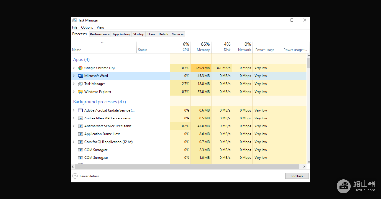The image size is (381, 199).
Task: Open the File menu
Action: click(75, 27)
